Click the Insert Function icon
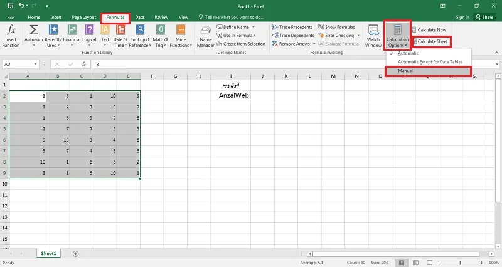 point(11,36)
